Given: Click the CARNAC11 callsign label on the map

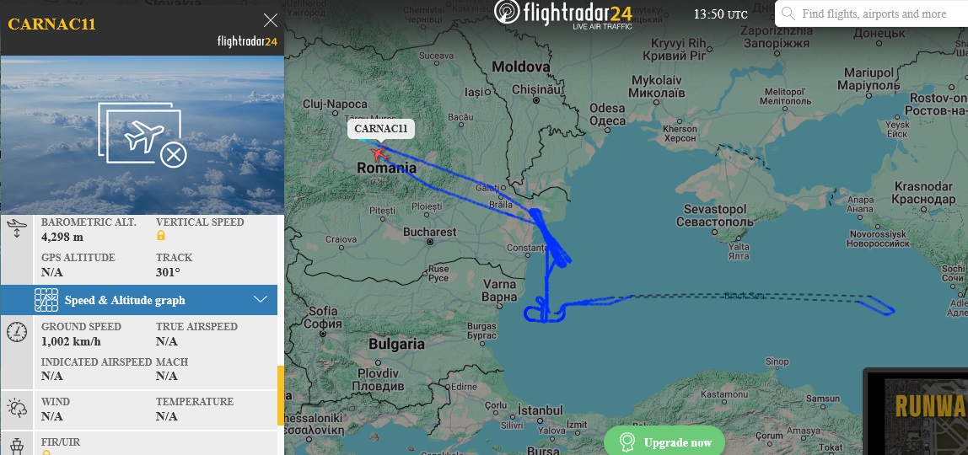Looking at the screenshot, I should tap(381, 129).
